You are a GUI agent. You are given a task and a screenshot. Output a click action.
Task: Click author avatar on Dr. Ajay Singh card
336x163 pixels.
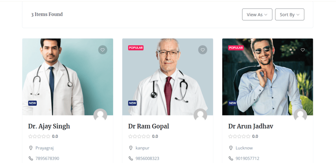pyautogui.click(x=100, y=115)
